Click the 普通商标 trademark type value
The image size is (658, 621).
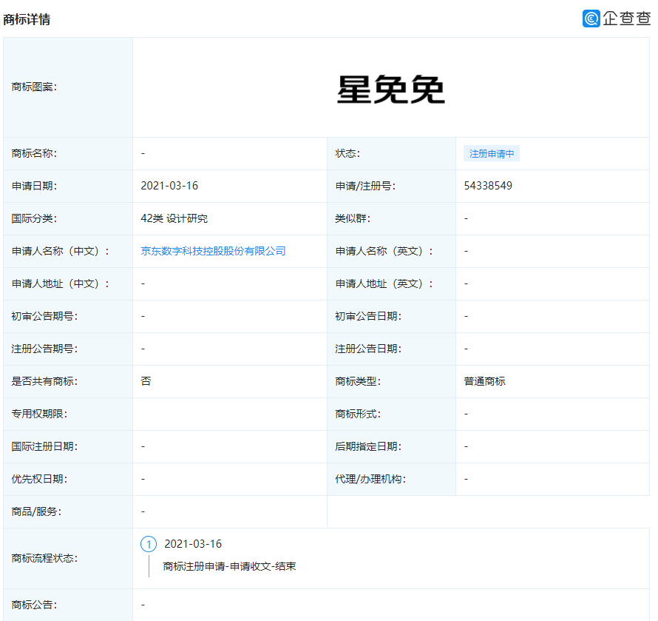click(x=485, y=381)
